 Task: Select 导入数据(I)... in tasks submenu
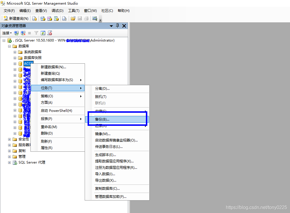click(117, 174)
